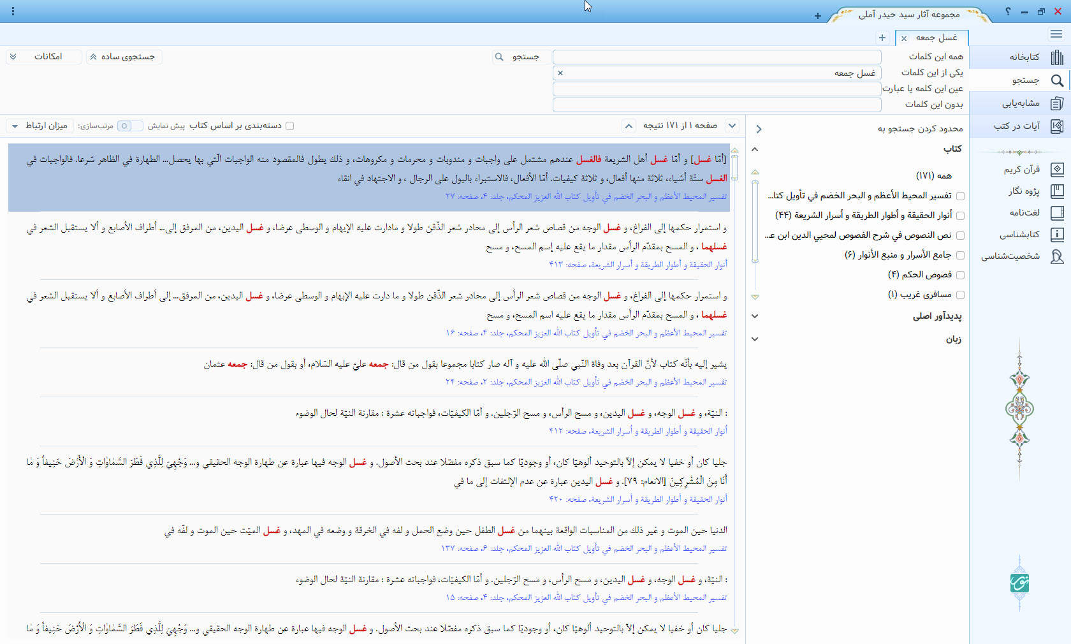Toggle the hamburger menu above the sidebar
1071x644 pixels.
tap(1056, 34)
